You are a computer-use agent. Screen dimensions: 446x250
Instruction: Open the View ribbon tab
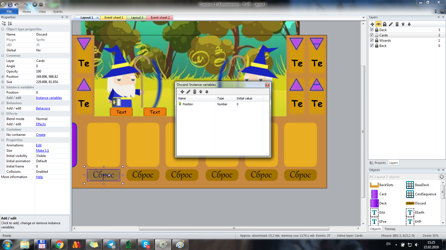(42, 12)
